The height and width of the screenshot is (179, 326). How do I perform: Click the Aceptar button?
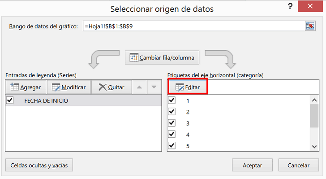coord(252,165)
